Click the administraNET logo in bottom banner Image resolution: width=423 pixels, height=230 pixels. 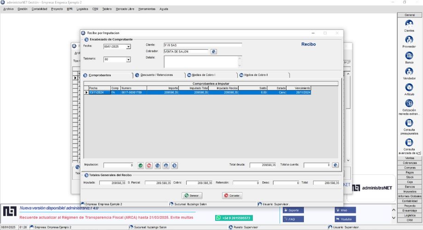pos(10,211)
